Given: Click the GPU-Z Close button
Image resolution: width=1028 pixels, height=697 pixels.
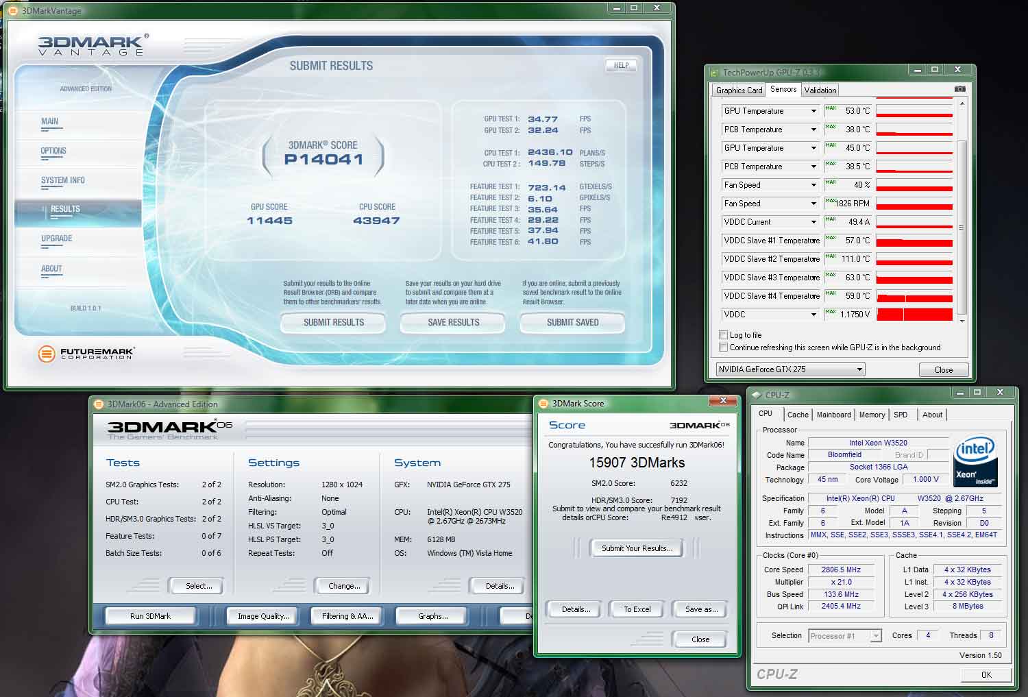Looking at the screenshot, I should point(944,370).
